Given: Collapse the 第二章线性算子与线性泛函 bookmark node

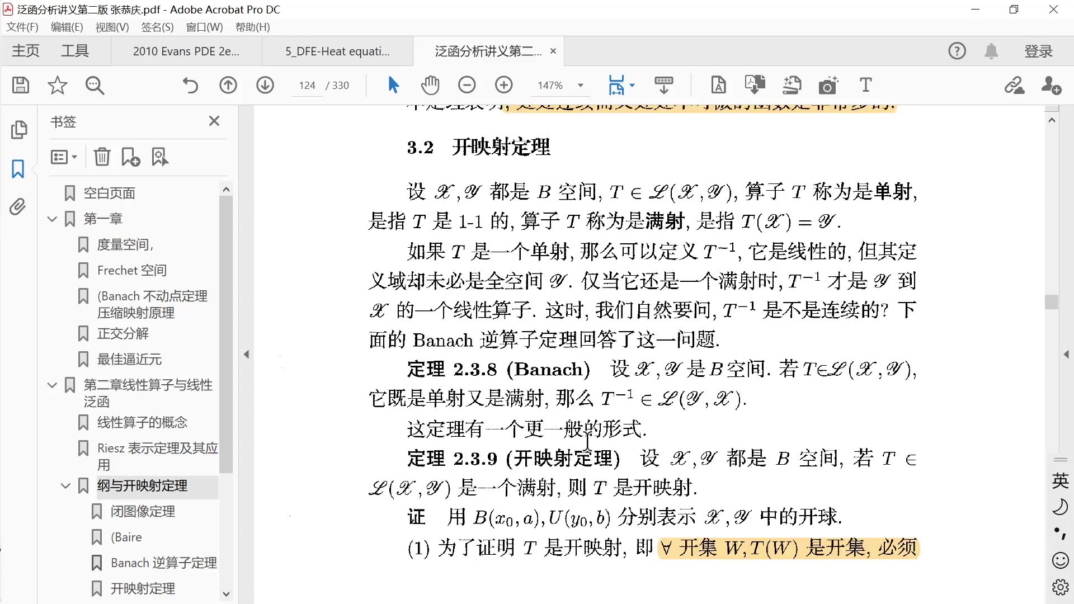Looking at the screenshot, I should tap(52, 385).
